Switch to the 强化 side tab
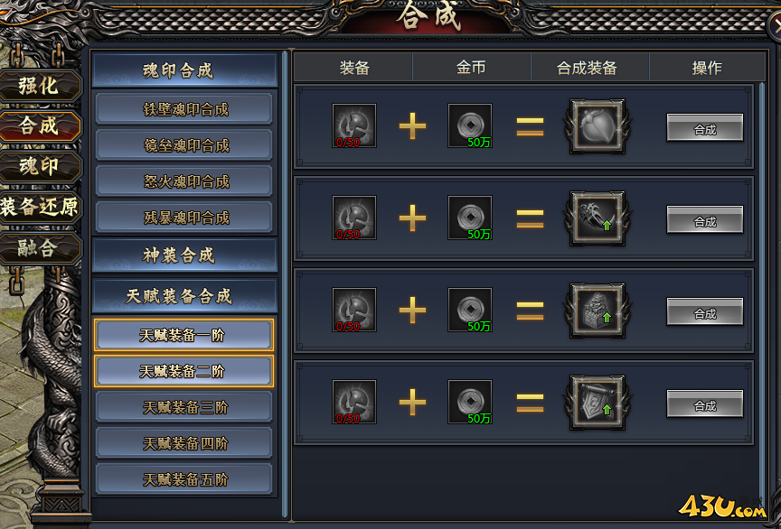Screen dimensions: 781x529 coord(40,86)
